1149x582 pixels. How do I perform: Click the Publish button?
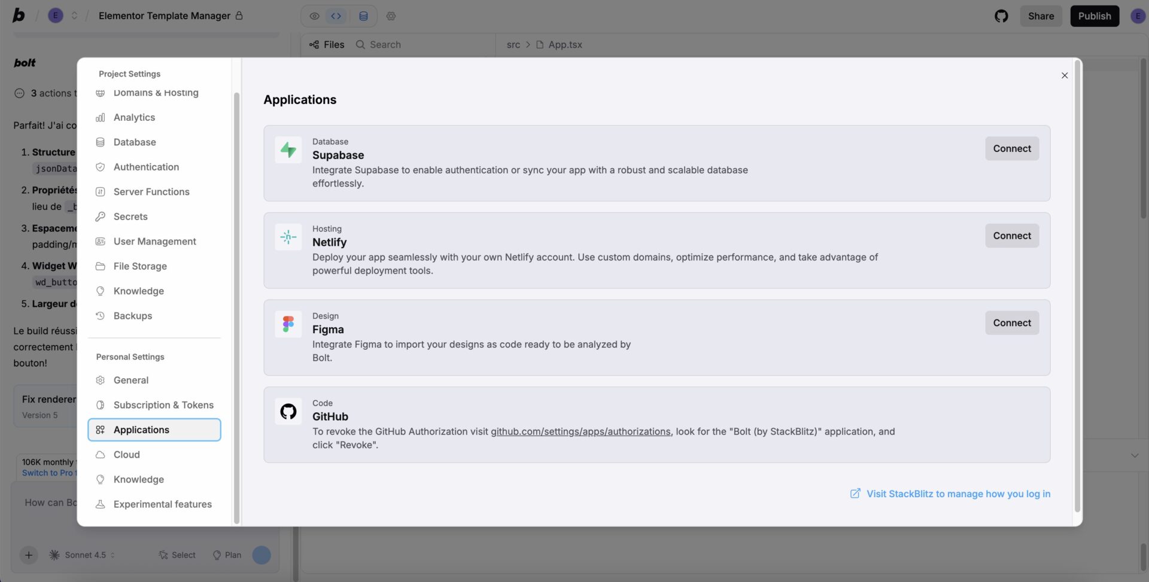pyautogui.click(x=1095, y=16)
